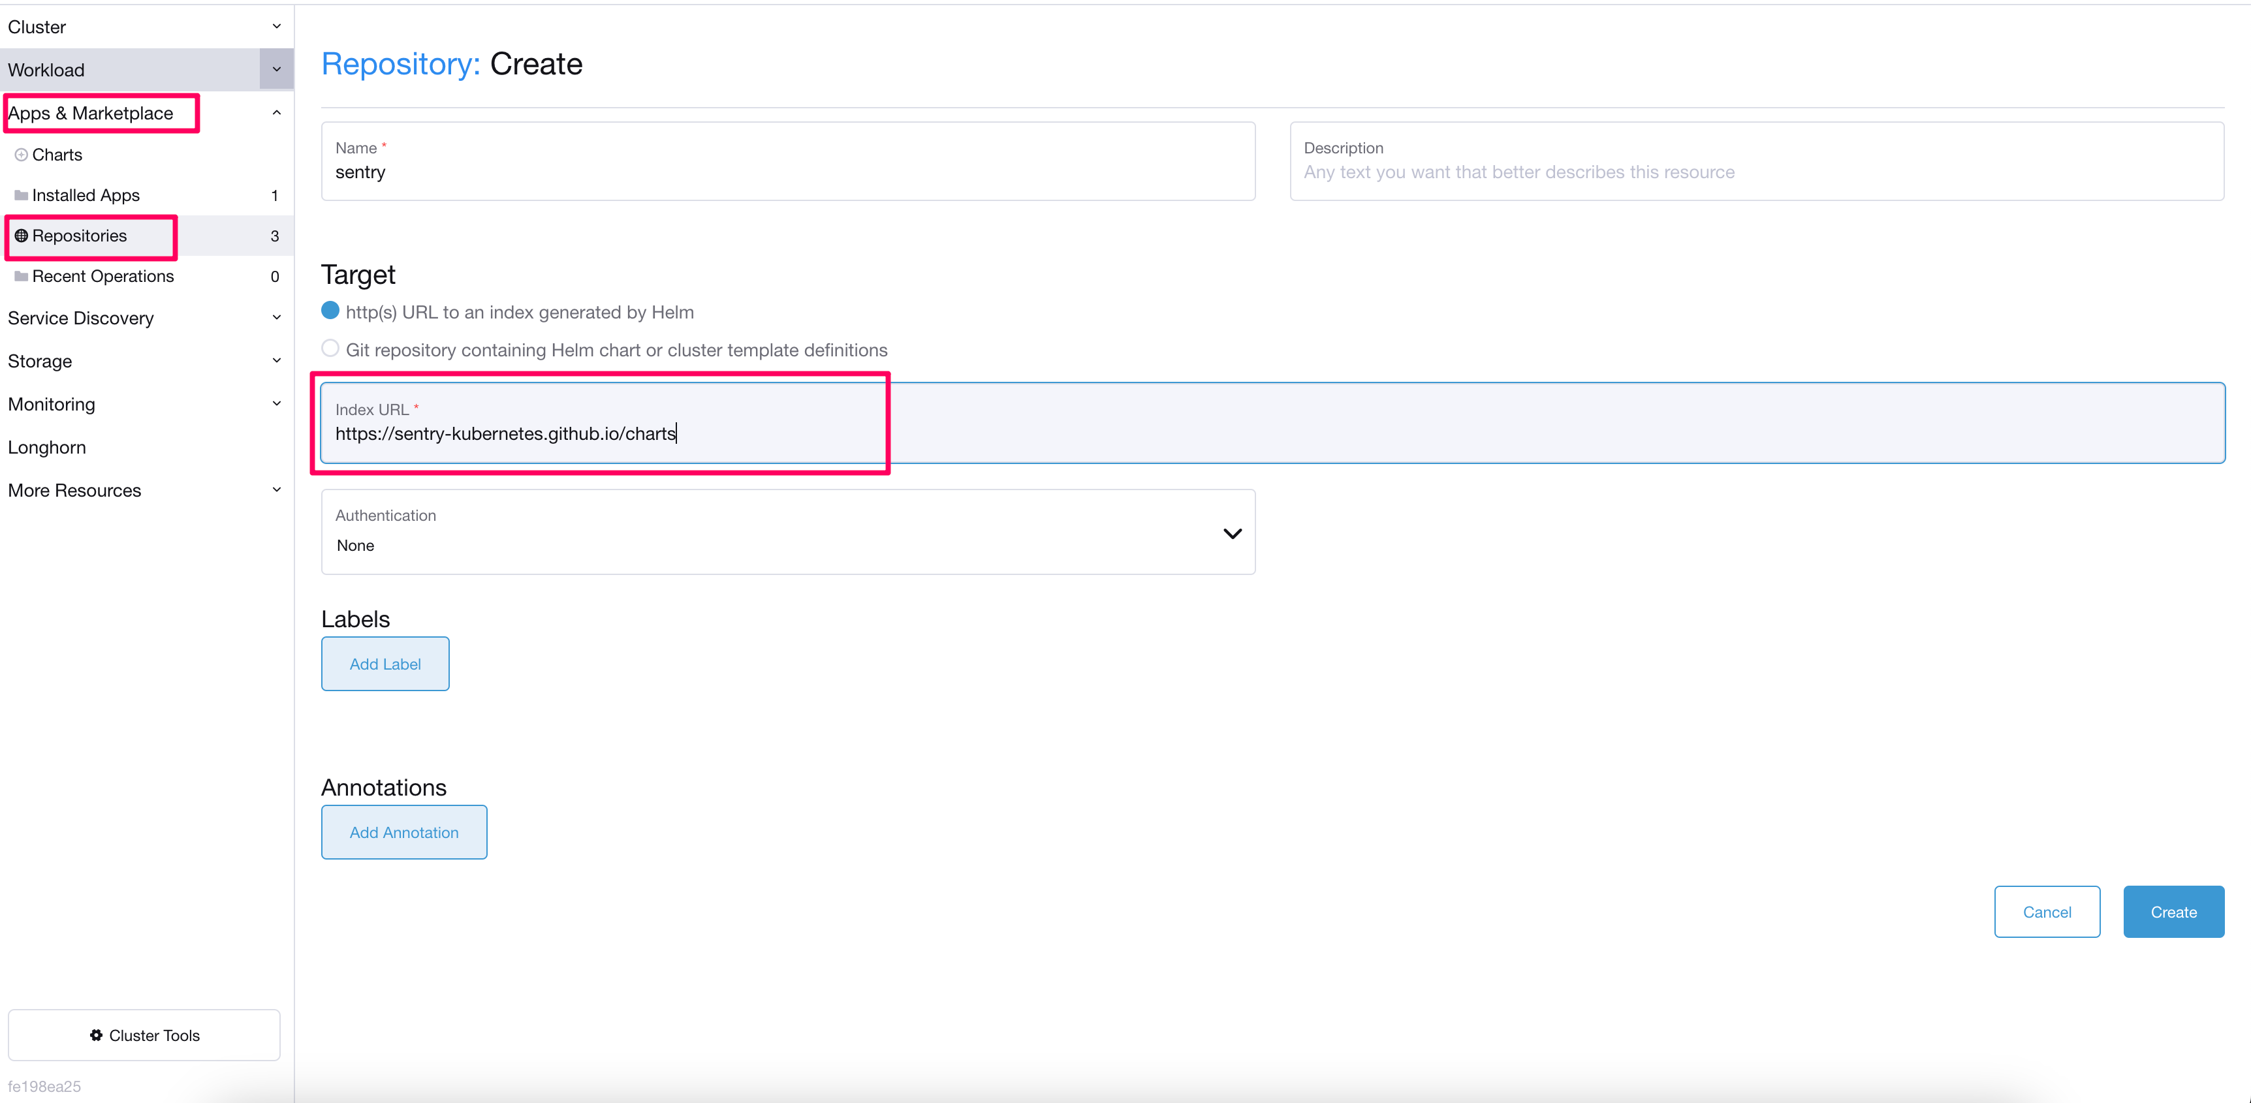The height and width of the screenshot is (1103, 2251).
Task: Click Add Label button
Action: [385, 664]
